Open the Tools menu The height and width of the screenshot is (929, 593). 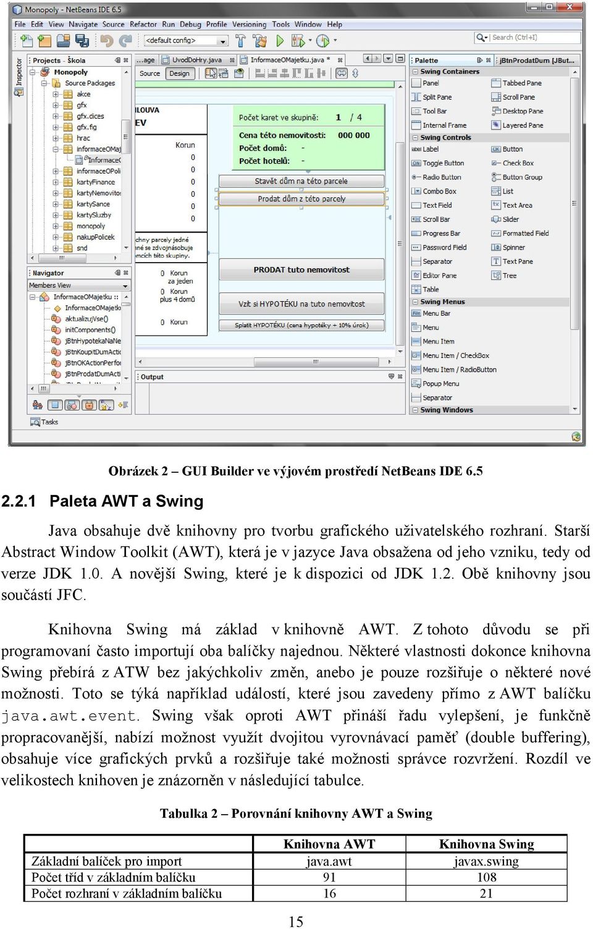(280, 25)
